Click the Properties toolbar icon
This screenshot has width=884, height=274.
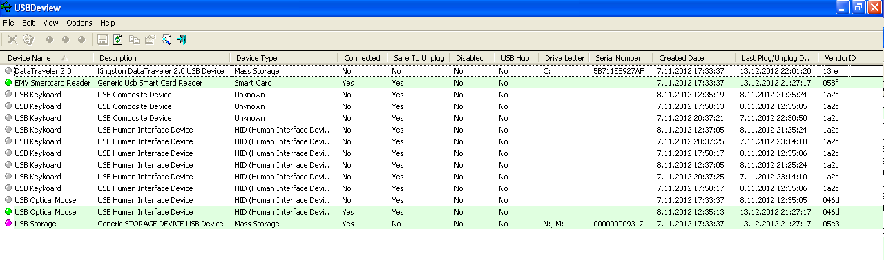click(150, 39)
